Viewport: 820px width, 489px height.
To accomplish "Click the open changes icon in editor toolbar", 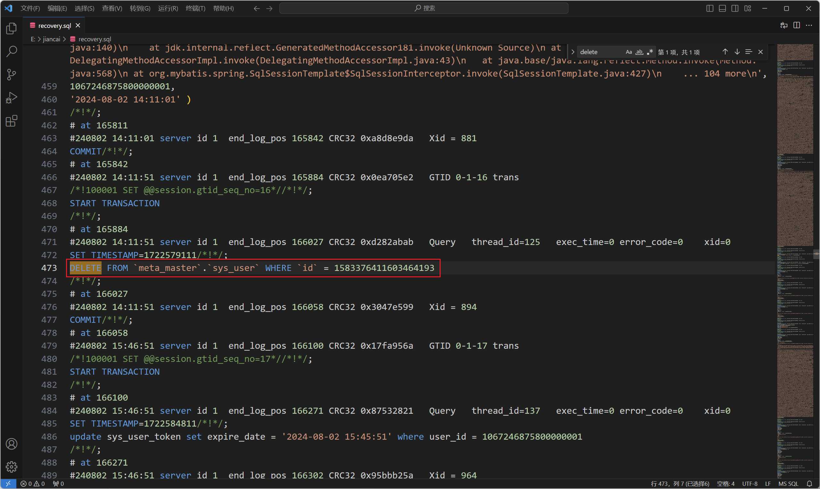I will coord(784,25).
